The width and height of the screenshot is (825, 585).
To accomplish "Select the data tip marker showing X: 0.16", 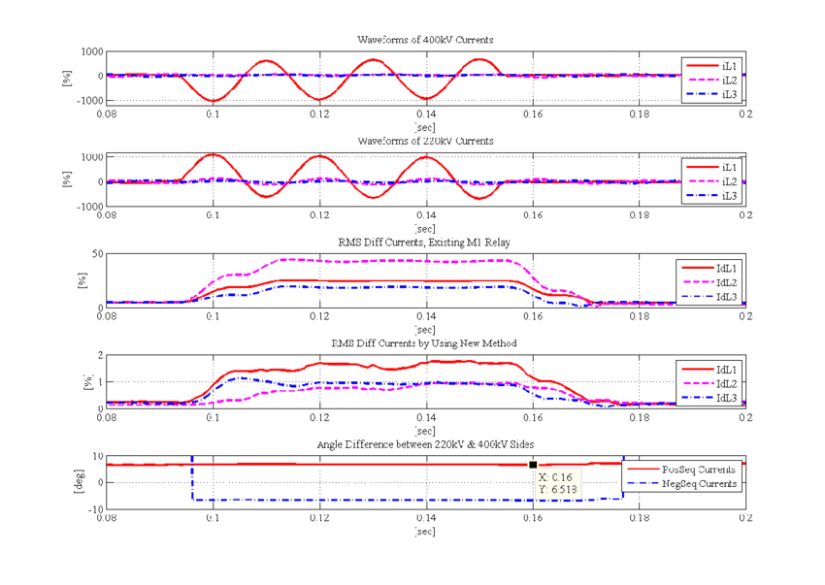I will 535,465.
